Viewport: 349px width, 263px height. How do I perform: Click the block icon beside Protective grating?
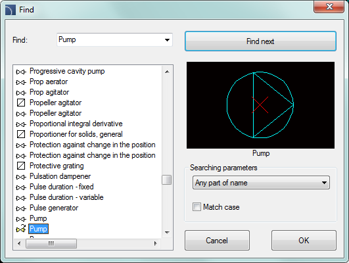pos(21,166)
